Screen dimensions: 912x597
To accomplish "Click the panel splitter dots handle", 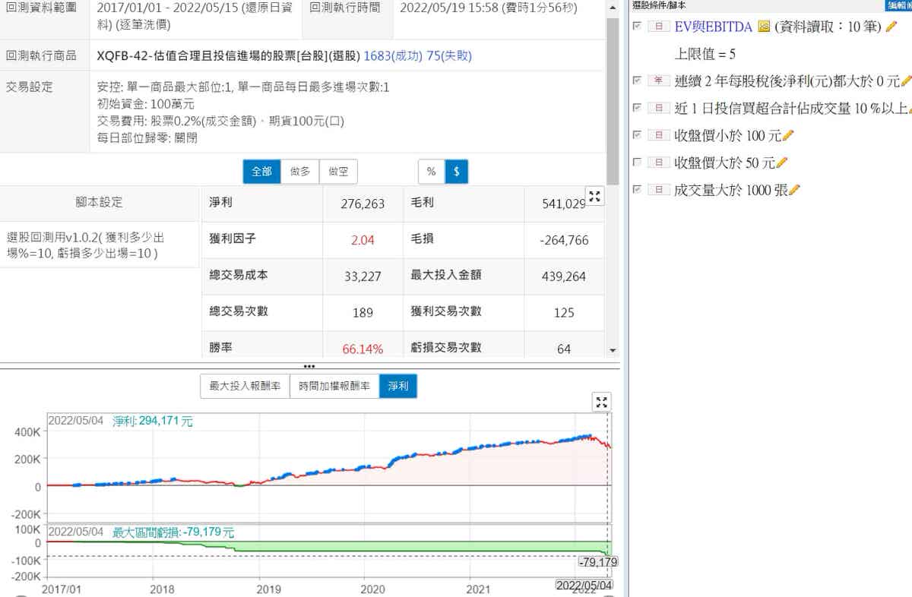I will 309,366.
